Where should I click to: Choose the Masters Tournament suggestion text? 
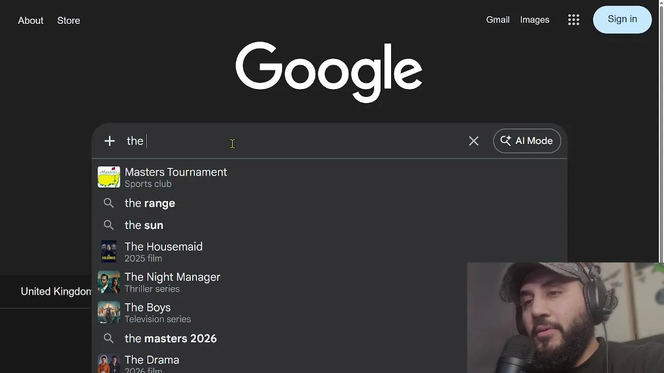coord(176,177)
